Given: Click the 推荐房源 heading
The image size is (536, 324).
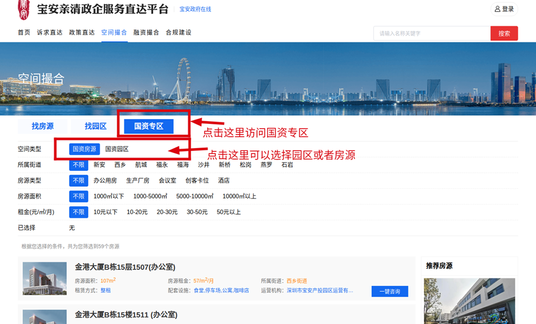Looking at the screenshot, I should [x=440, y=266].
